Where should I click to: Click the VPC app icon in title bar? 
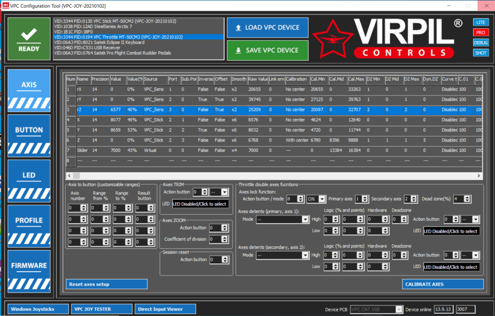pos(5,5)
